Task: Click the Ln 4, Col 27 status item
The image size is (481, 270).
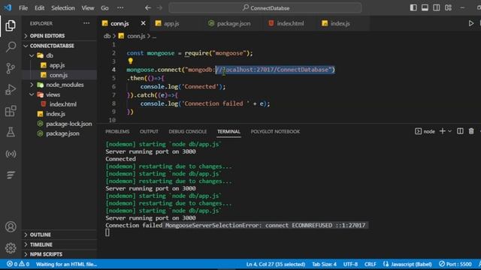Action: (276, 264)
